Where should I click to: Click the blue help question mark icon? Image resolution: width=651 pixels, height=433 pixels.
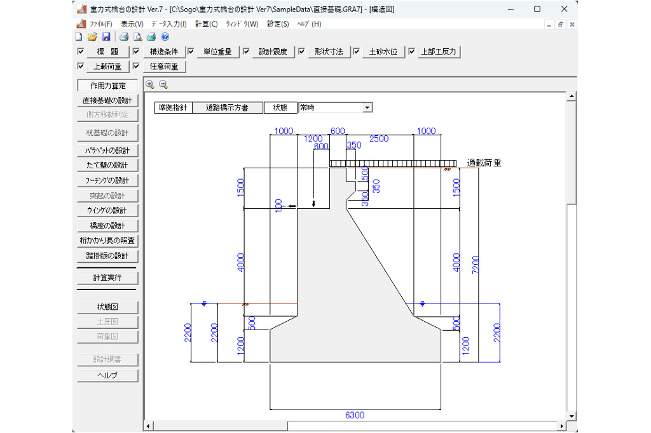[165, 37]
